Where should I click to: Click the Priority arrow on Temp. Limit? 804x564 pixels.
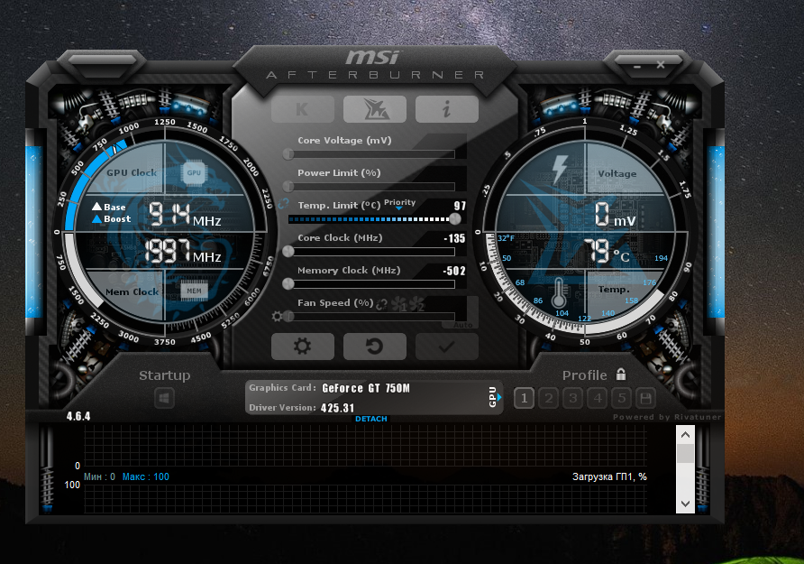[399, 208]
